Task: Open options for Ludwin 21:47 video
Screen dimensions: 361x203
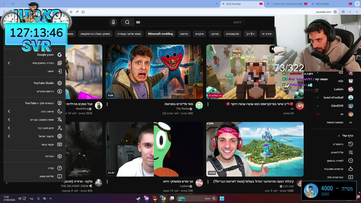Action: coord(107,182)
